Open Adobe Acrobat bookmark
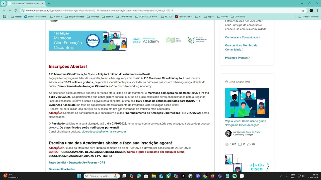The height and width of the screenshot is (180, 321). pos(184,17)
